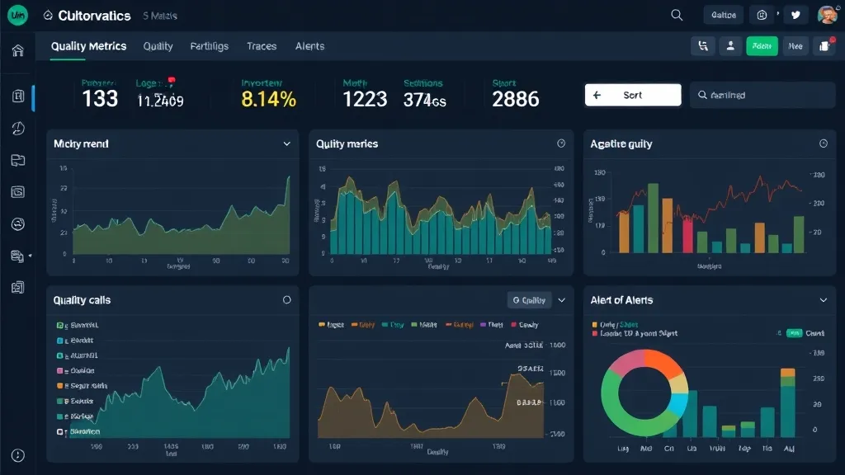Open the folder icon in the sidebar

tap(18, 160)
